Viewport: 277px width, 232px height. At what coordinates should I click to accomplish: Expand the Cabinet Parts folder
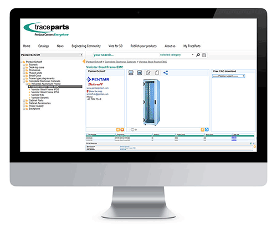click(24, 100)
